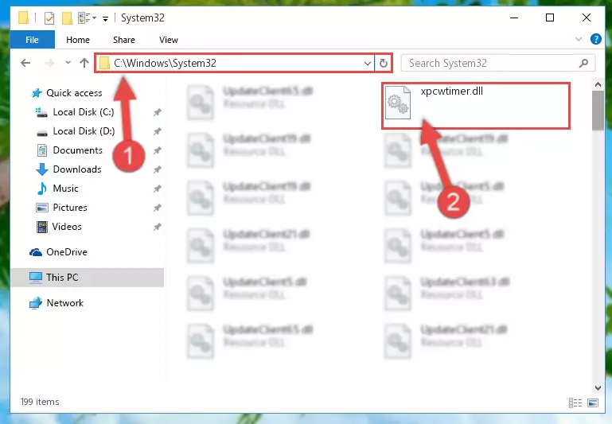Switch to the Share ribbon tab
Viewport: 612px width, 424px height.
[123, 40]
